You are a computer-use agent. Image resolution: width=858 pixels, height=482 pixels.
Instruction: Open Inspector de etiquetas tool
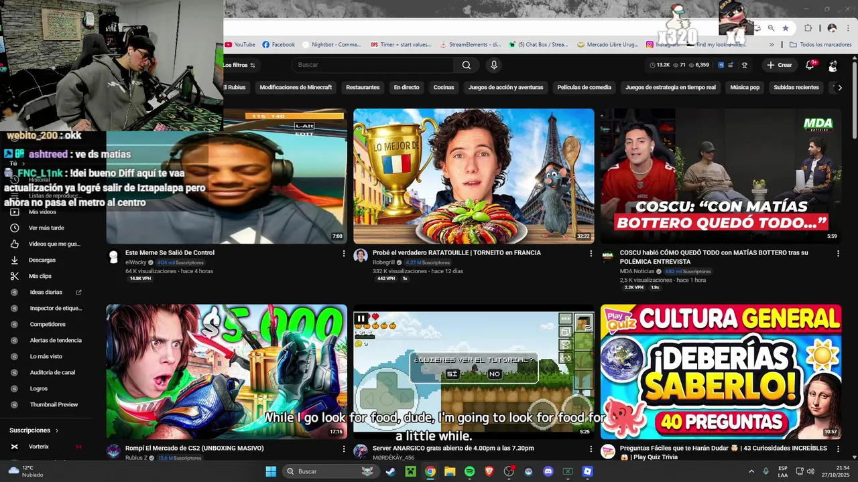coord(56,308)
